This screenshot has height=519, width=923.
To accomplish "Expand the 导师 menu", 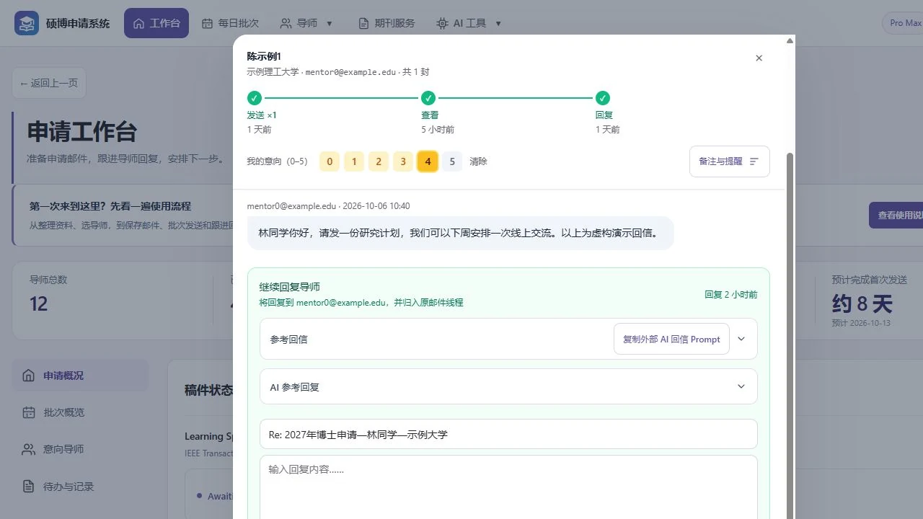I will coord(306,23).
